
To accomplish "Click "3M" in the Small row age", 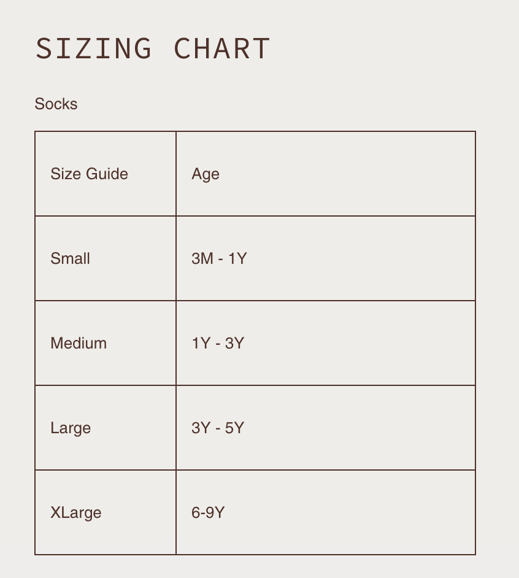I will click(202, 259).
